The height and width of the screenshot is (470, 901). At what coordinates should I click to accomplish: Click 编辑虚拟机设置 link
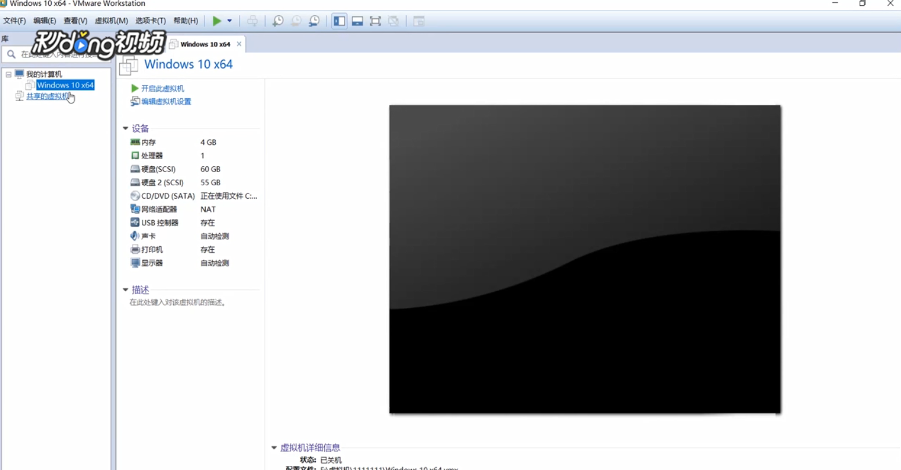pyautogui.click(x=166, y=102)
